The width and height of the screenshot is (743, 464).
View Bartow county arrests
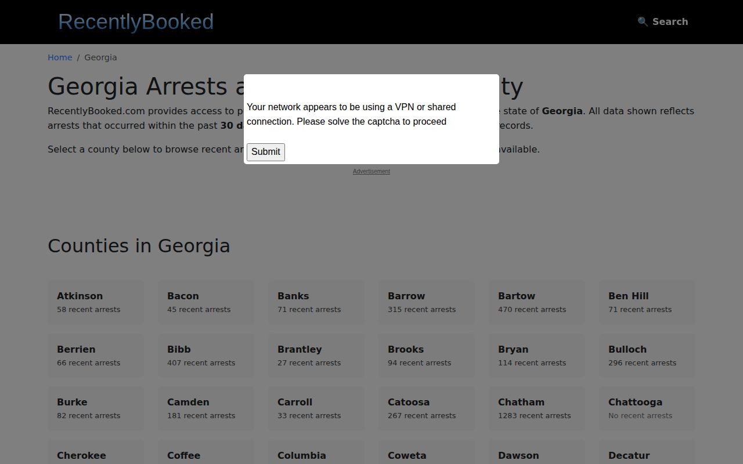537,302
